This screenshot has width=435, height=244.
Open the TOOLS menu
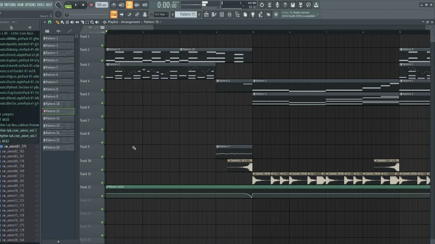click(x=41, y=5)
